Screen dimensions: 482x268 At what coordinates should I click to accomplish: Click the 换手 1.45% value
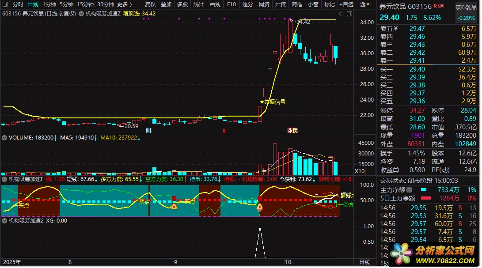pos(416,153)
